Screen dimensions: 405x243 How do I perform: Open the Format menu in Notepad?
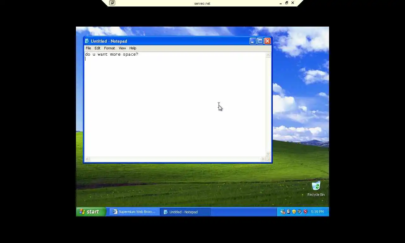tap(109, 48)
